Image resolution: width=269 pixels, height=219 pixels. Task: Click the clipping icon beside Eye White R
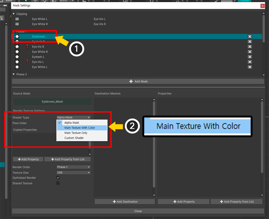tap(17, 24)
